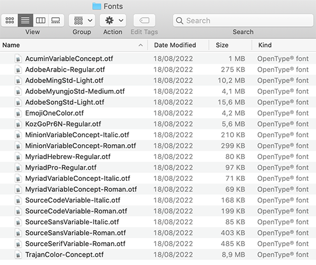Image resolution: width=316 pixels, height=265 pixels.
Task: Click file name AdobeMingStd-Light.otf
Action: tap(64, 80)
